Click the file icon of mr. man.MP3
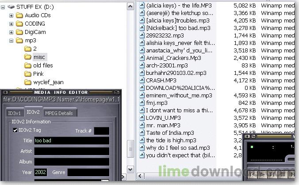The image size is (299, 185). 142,125
